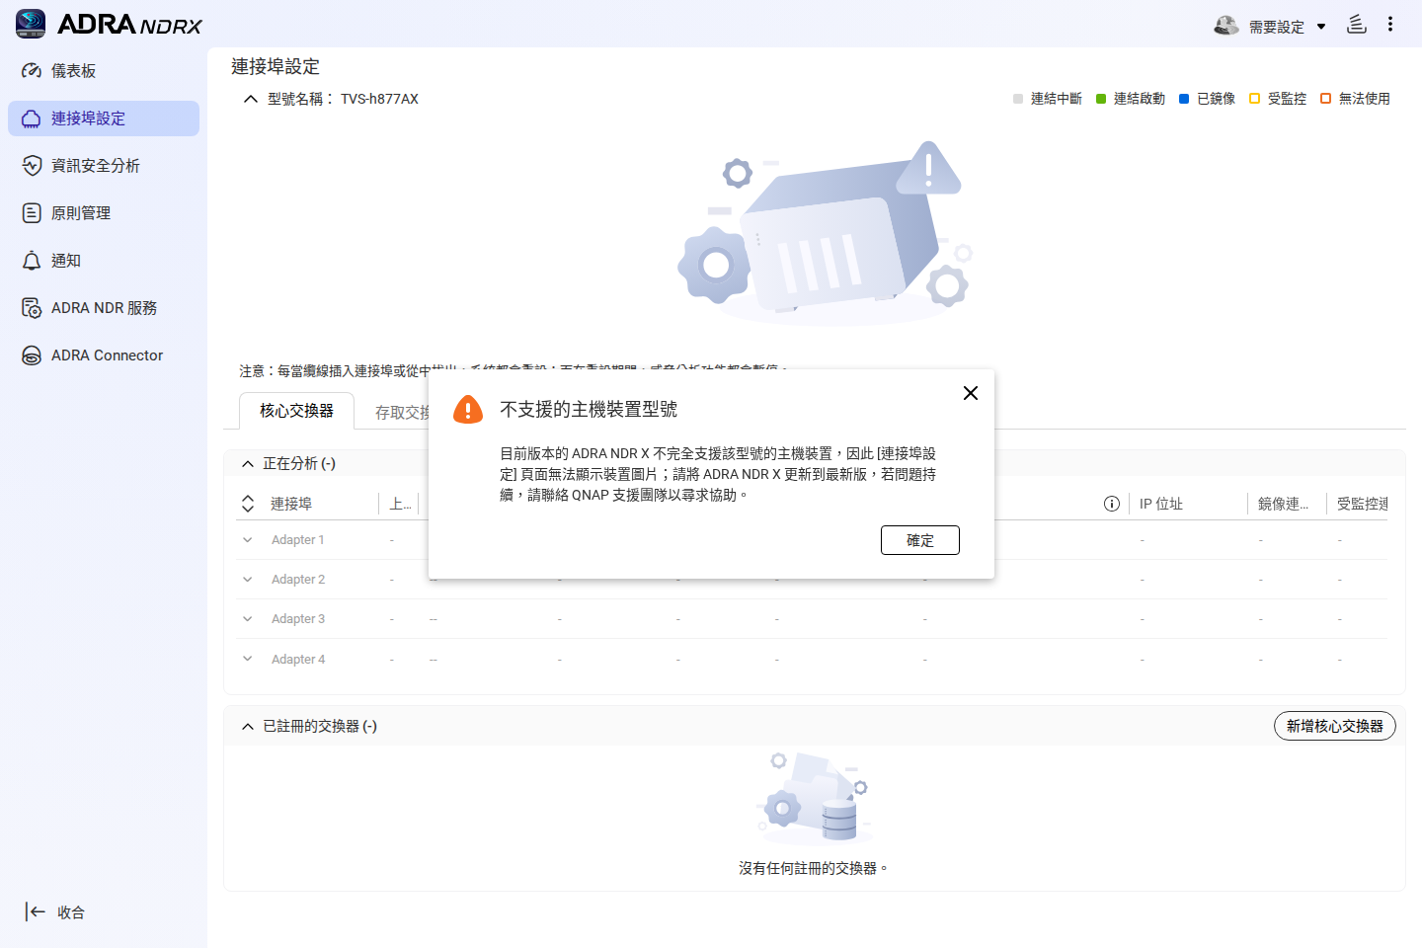Click the 新增核心交換器 button
The height and width of the screenshot is (948, 1422).
click(1335, 726)
